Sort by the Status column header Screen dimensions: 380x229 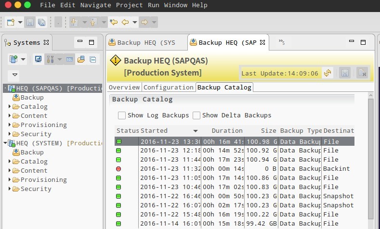point(128,131)
